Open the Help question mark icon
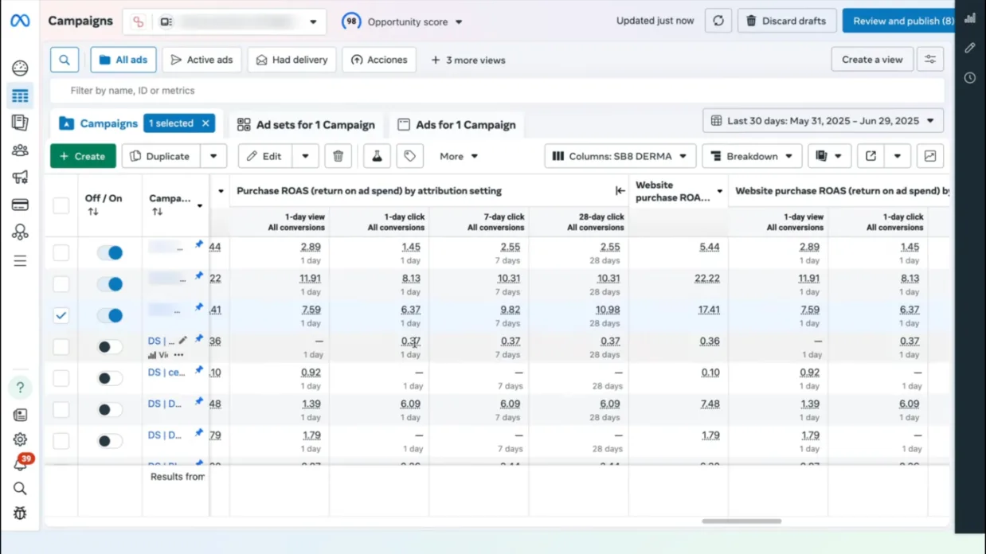 point(20,388)
